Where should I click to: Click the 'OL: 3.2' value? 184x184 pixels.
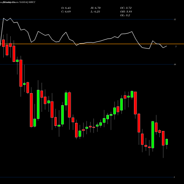[125, 15]
